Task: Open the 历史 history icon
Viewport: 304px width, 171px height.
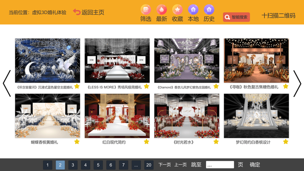Action: [x=209, y=9]
